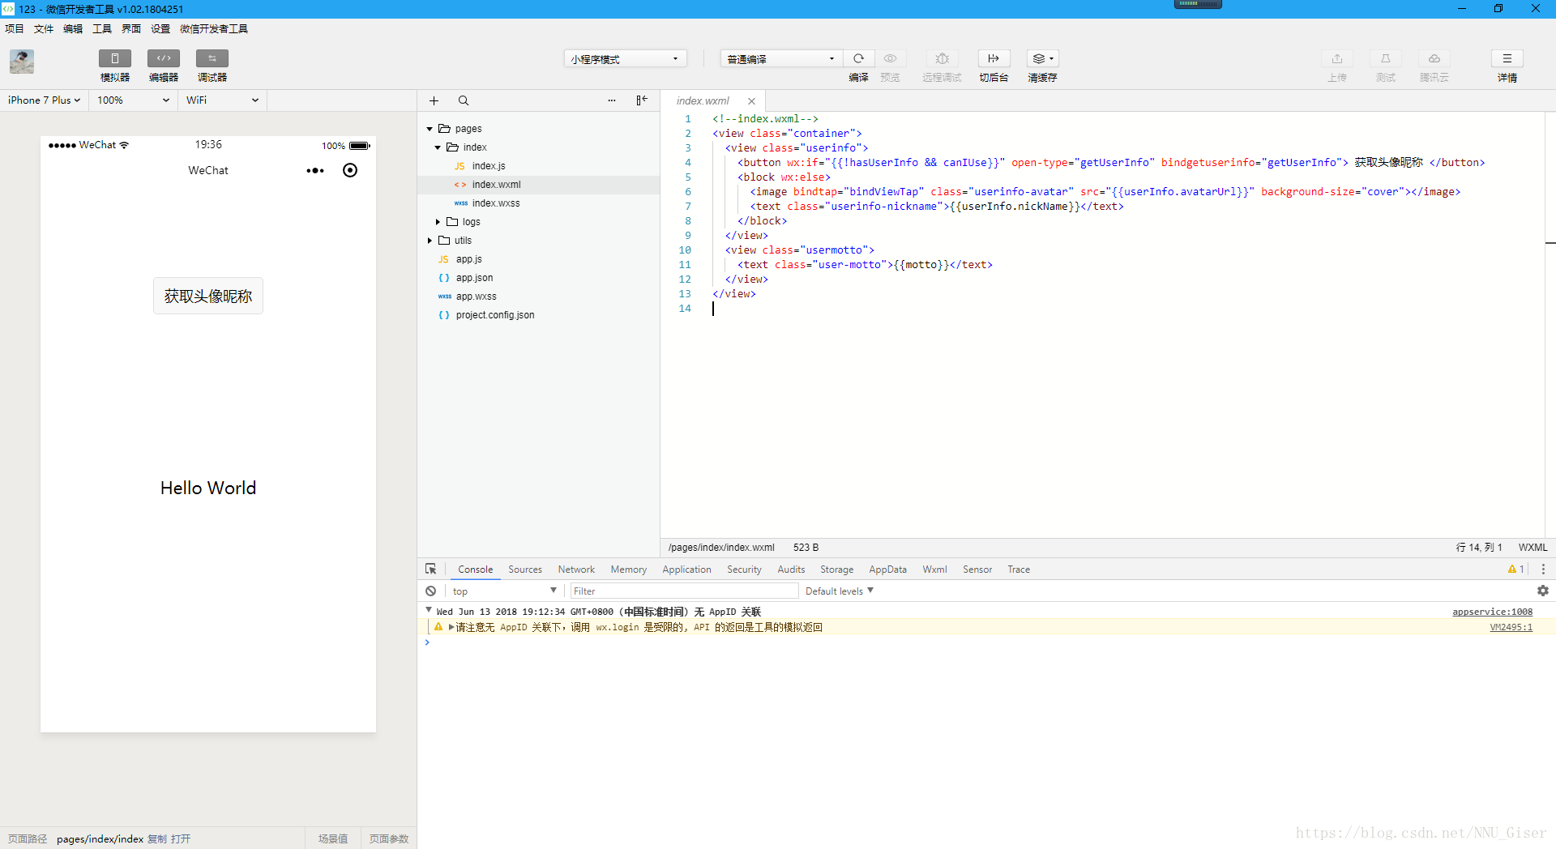Click the compile refresh icon
Viewport: 1556px width, 849px height.
(858, 58)
